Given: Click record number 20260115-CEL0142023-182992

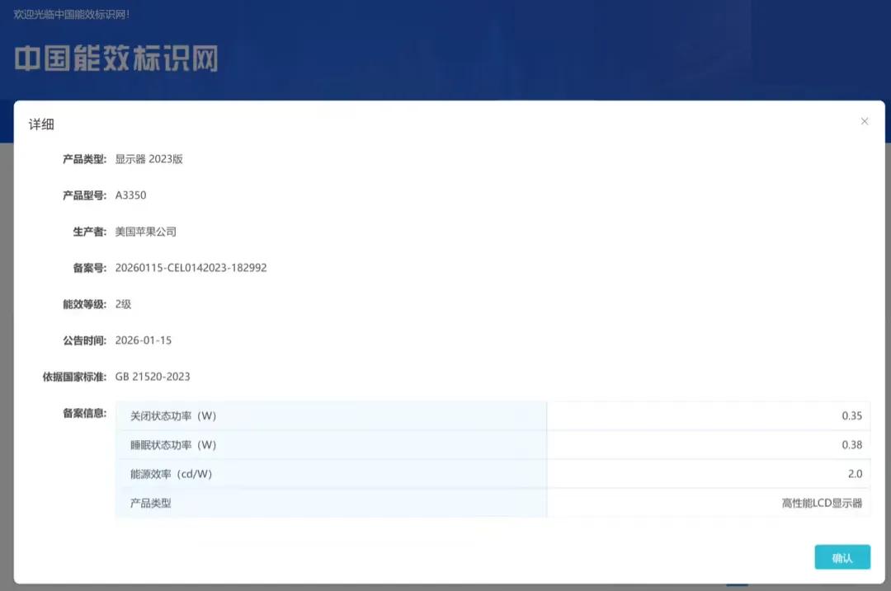Looking at the screenshot, I should (x=191, y=268).
